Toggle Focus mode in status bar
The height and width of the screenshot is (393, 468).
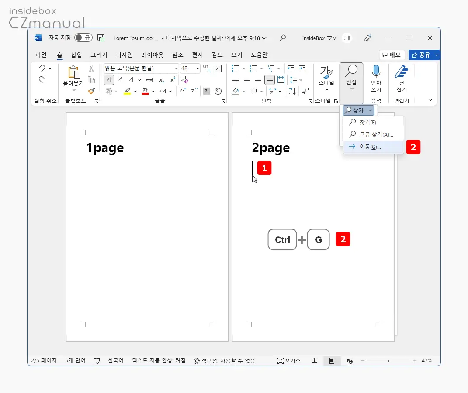(288, 361)
